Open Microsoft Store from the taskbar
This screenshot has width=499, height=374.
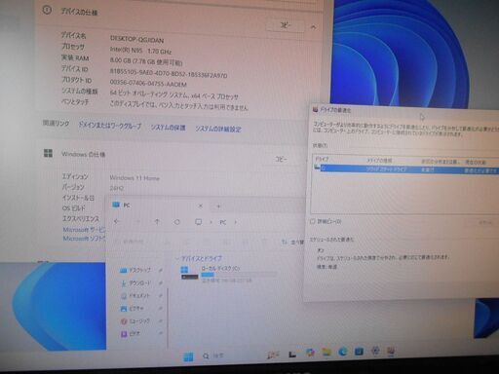[359, 352]
